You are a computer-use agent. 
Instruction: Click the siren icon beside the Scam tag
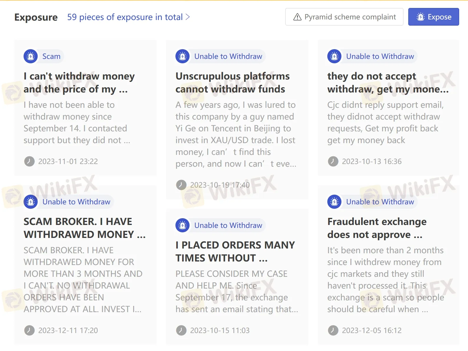click(31, 56)
